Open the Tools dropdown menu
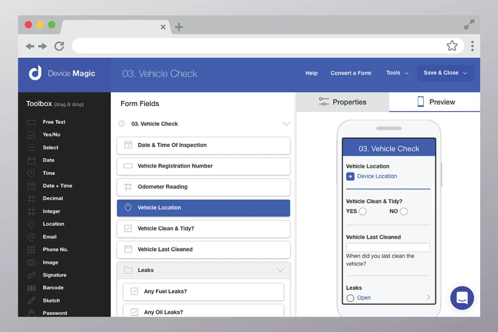The height and width of the screenshot is (332, 498). tap(397, 73)
